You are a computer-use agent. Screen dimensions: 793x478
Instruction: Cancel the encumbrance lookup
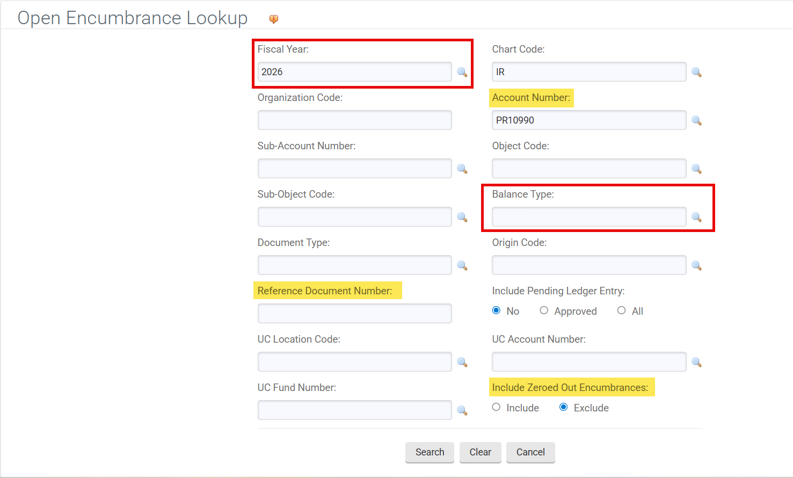(x=530, y=452)
